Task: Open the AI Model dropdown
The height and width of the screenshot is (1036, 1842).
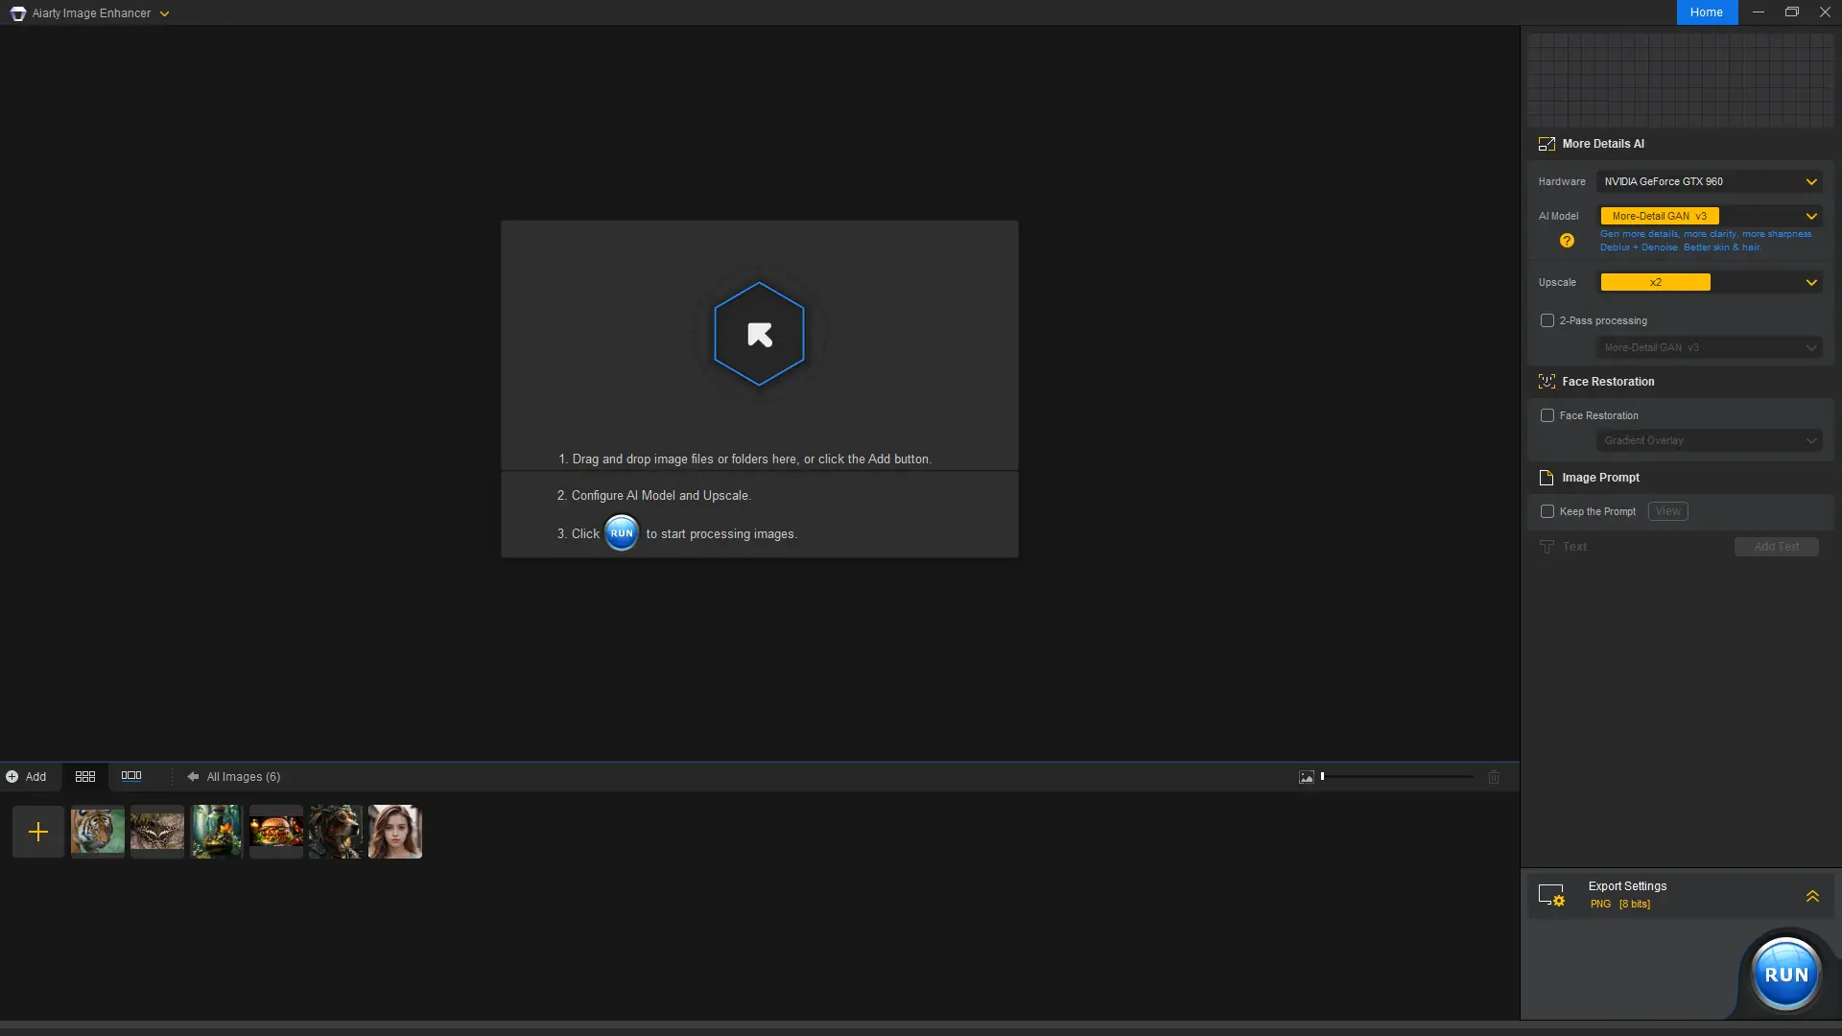Action: tap(1710, 216)
